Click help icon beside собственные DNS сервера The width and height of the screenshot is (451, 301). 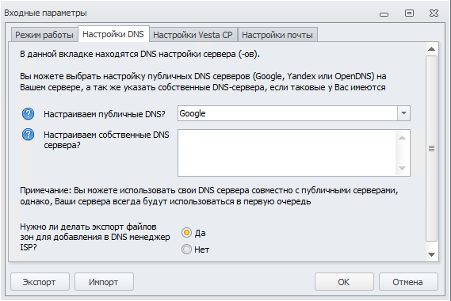[x=29, y=134]
